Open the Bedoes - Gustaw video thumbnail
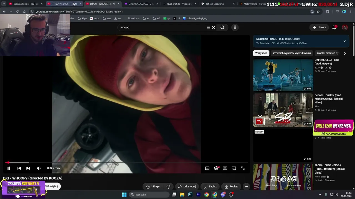This screenshot has height=199, width=355. click(x=283, y=110)
